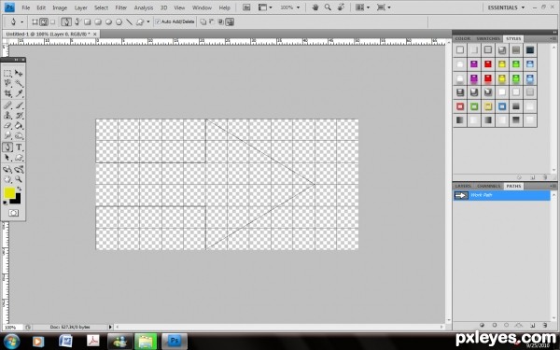
Task: Select the Custom Shape tool in toolbox
Action: click(x=19, y=158)
